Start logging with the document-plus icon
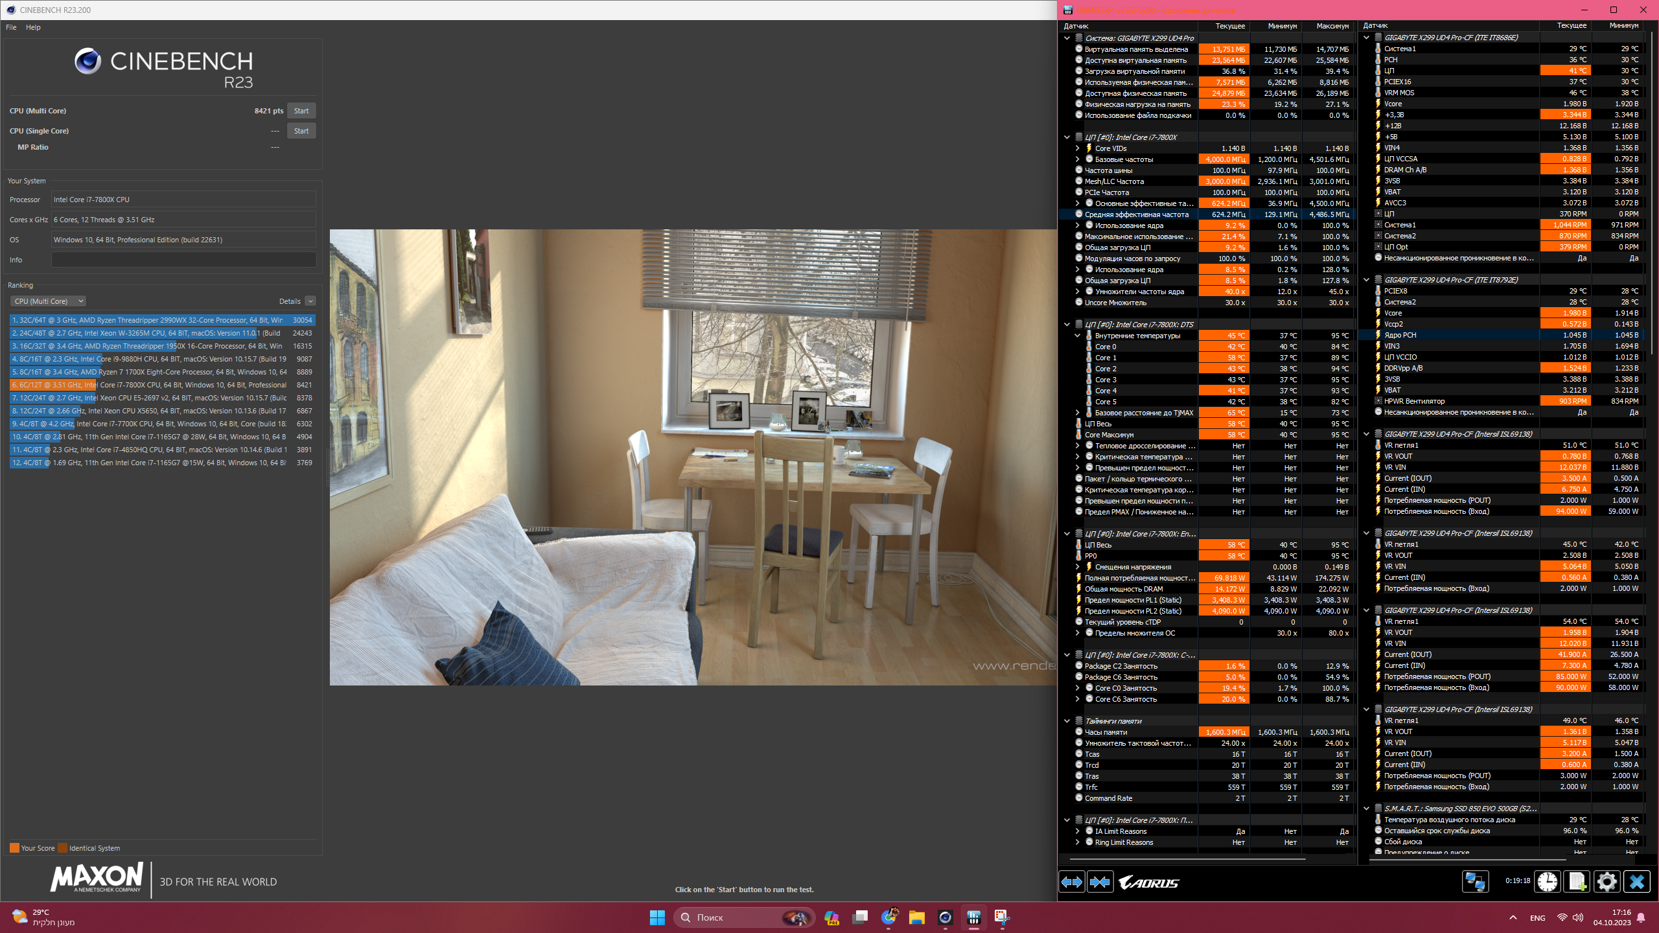 (x=1577, y=882)
